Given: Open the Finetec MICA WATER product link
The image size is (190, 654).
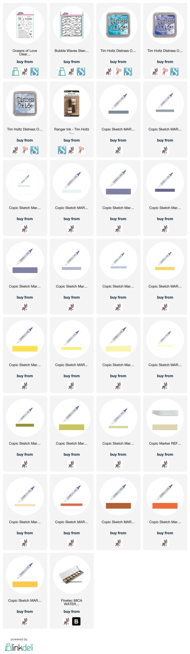Looking at the screenshot, I should pyautogui.click(x=72, y=602).
